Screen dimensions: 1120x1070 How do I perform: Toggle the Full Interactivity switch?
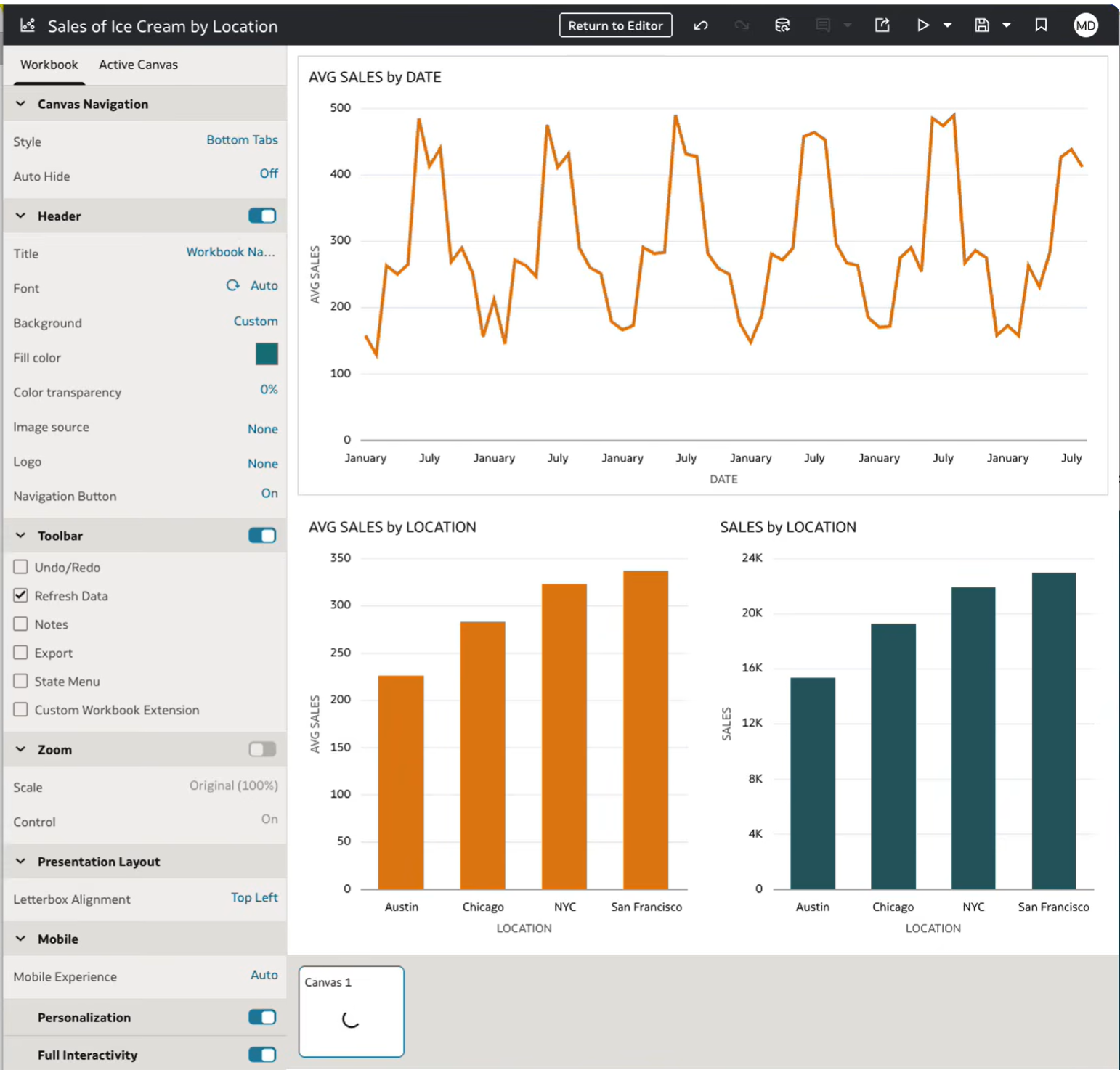[262, 1055]
